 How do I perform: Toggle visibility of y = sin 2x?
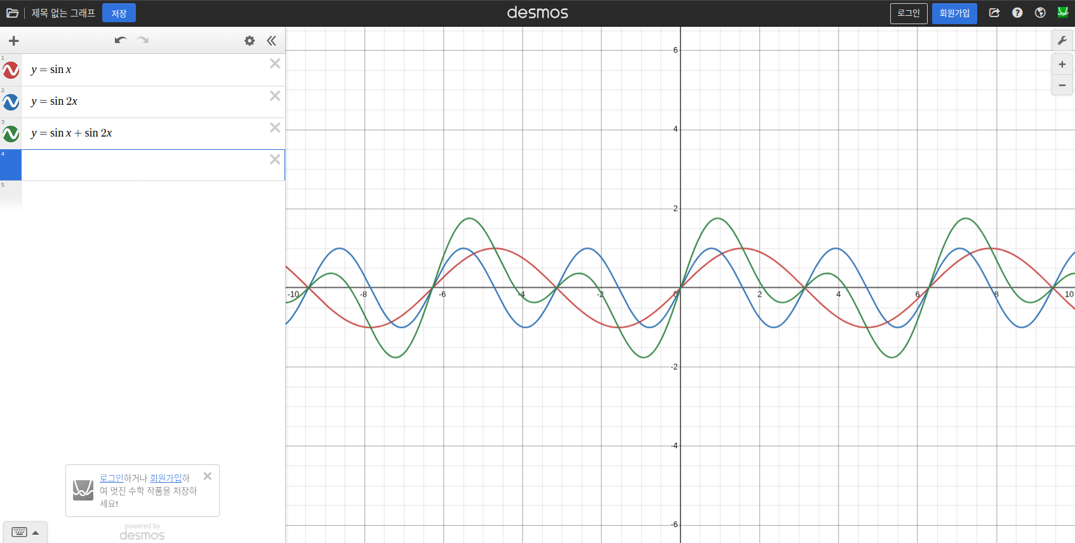[x=11, y=102]
